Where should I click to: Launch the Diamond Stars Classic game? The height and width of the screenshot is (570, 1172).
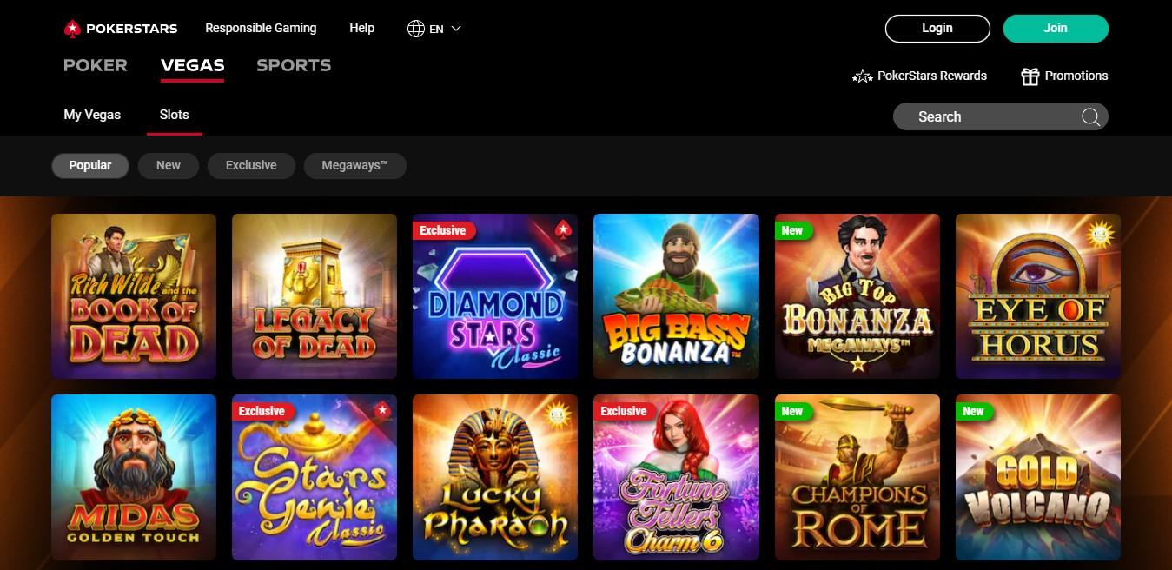click(495, 296)
